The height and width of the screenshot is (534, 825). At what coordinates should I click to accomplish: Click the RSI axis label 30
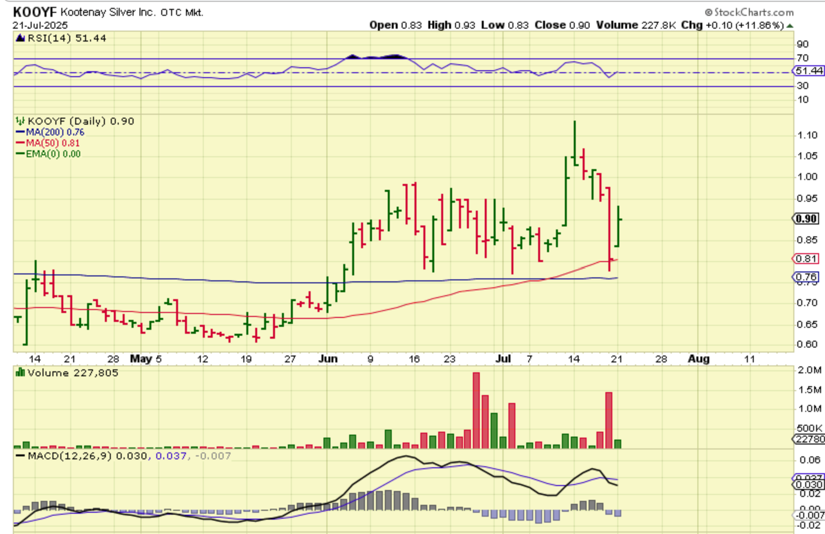pos(803,86)
